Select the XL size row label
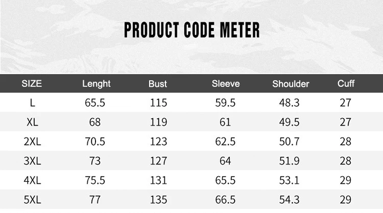 [x=33, y=122]
